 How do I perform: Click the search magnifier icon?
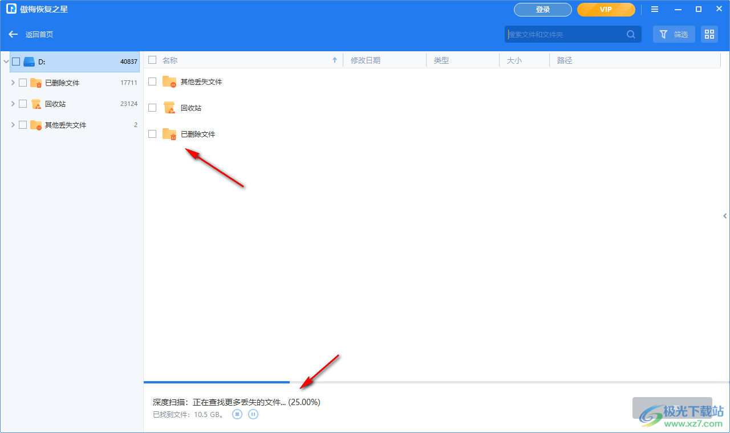(631, 34)
